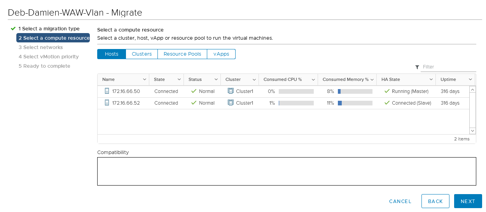
Task: Click the Filter text input field
Action: point(448,67)
